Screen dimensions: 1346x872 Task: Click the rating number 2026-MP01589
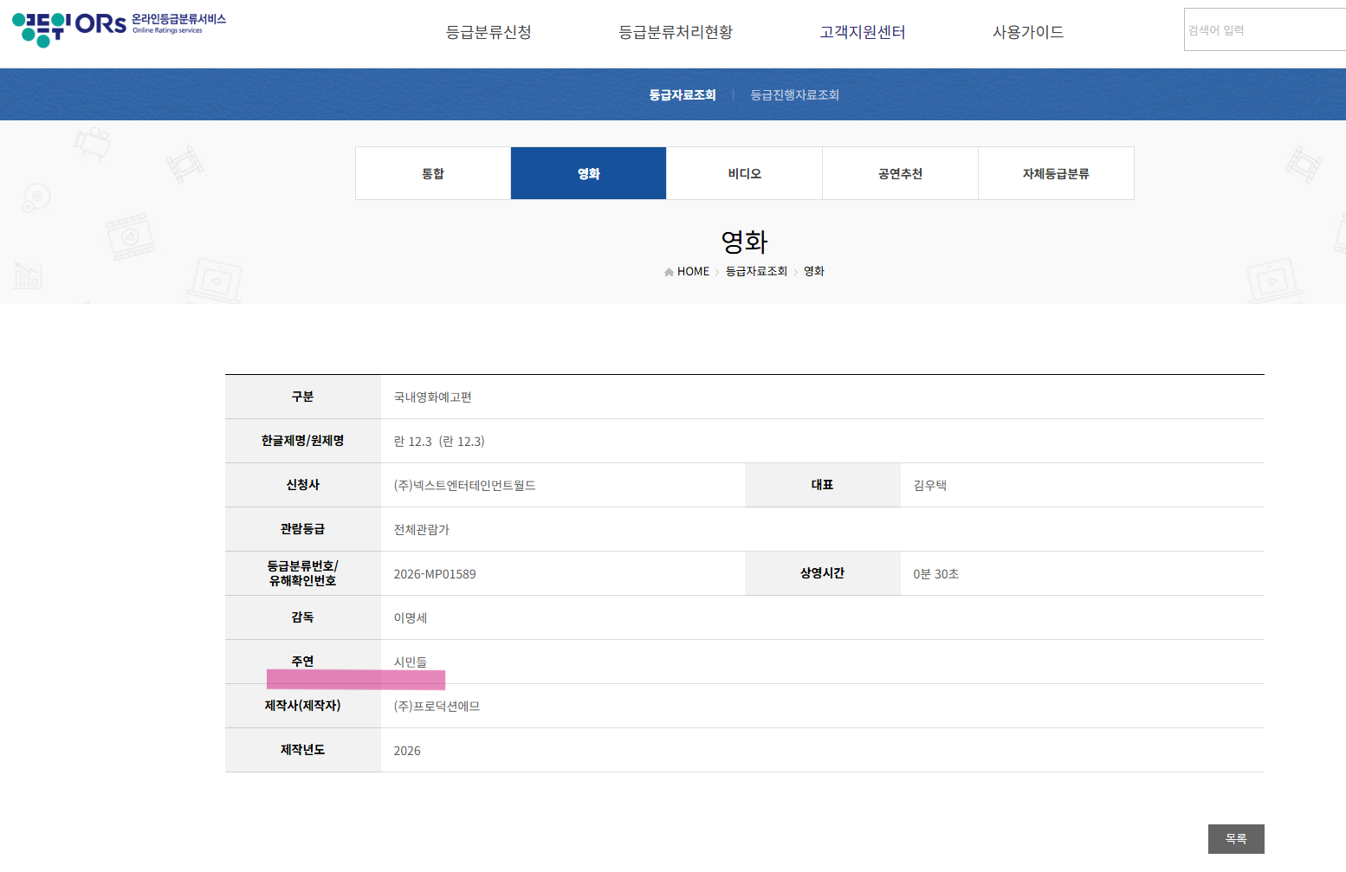435,574
